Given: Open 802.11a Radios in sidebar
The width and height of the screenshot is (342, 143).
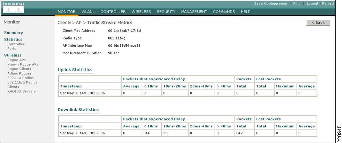Looking at the screenshot, I should pyautogui.click(x=20, y=78).
